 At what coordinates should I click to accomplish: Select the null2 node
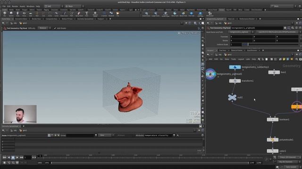(x=232, y=97)
